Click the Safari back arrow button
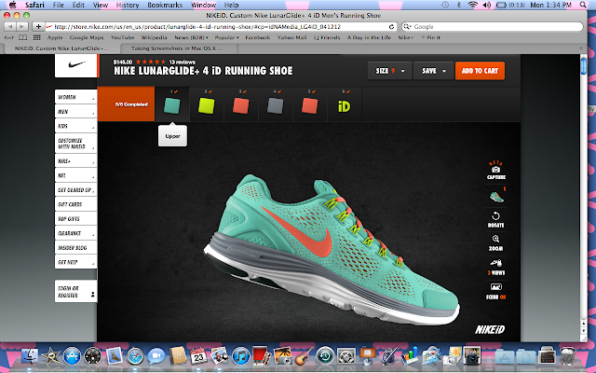The width and height of the screenshot is (596, 373). (10, 26)
